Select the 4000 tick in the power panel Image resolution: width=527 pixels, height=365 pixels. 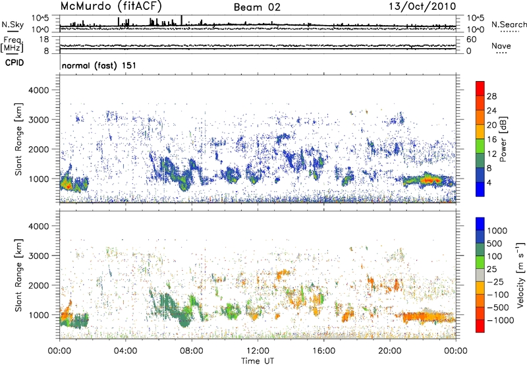[38, 90]
